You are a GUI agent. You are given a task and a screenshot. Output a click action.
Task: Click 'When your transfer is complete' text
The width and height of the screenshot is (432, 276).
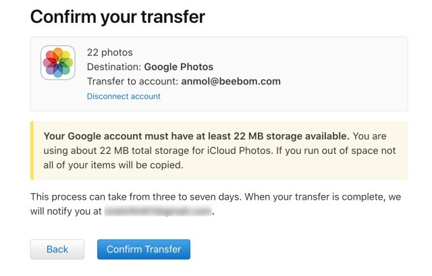coord(315,197)
